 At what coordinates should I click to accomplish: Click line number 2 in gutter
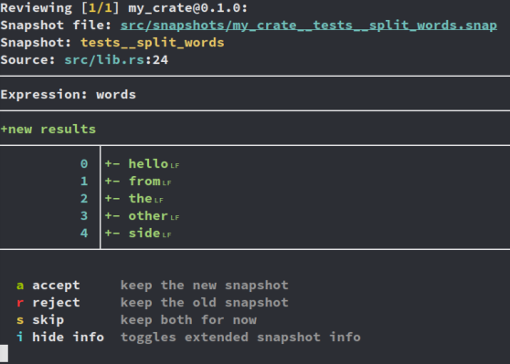[84, 198]
